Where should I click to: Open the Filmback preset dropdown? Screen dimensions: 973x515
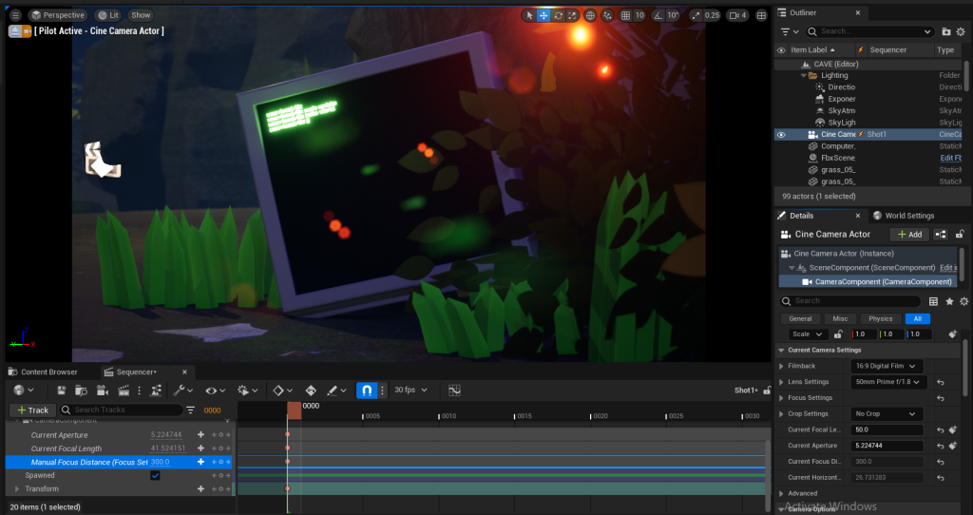coord(887,366)
